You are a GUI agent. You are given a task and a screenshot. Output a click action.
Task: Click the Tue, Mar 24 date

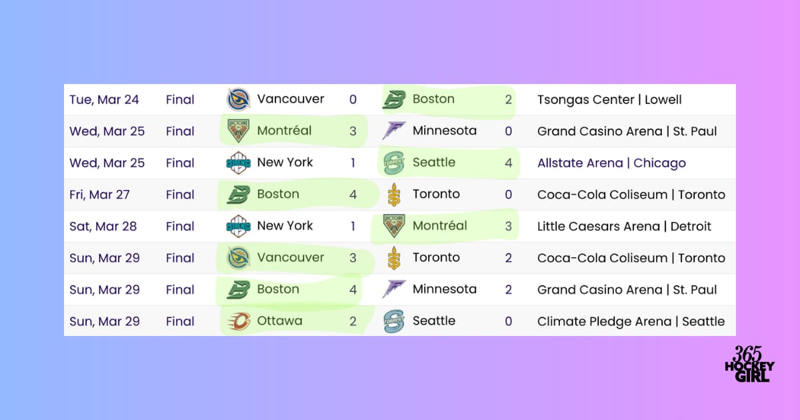point(104,99)
